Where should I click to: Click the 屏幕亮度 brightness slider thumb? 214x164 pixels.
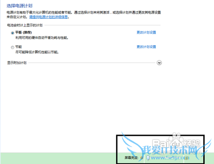pyautogui.click(x=148, y=158)
